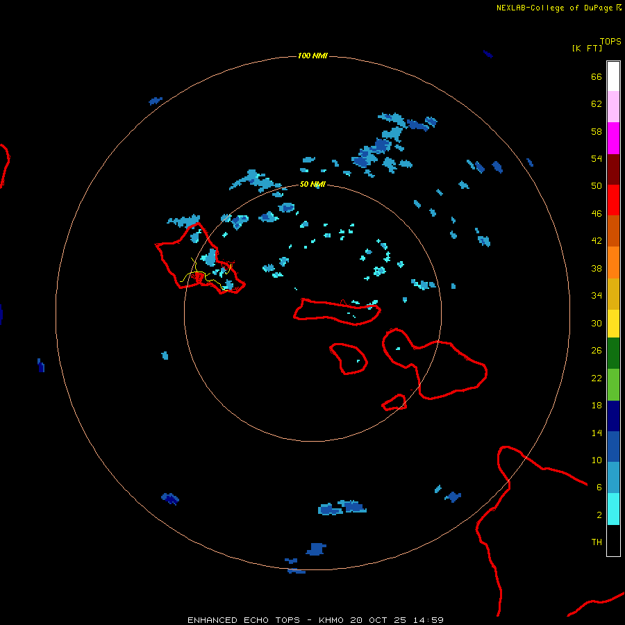Click the "50 NMI" range ring label

[x=312, y=184]
